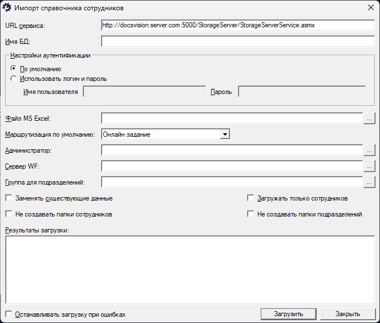This screenshot has height=323, width=380.
Task: Open Администратор selection via ellipsis button
Action: tap(369, 150)
